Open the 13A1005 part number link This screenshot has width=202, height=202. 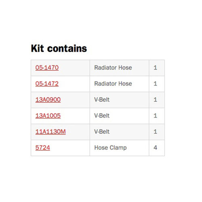(48, 116)
